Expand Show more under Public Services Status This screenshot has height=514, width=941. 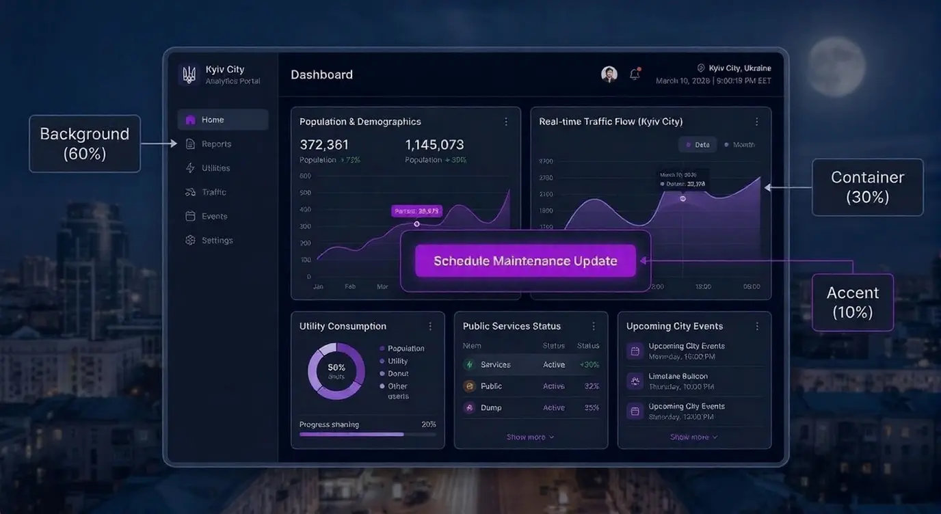529,436
